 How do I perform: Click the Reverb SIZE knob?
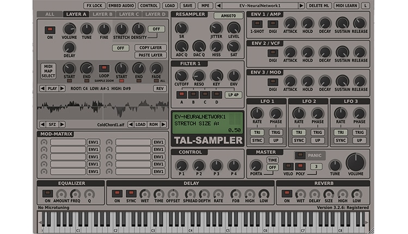[329, 194]
